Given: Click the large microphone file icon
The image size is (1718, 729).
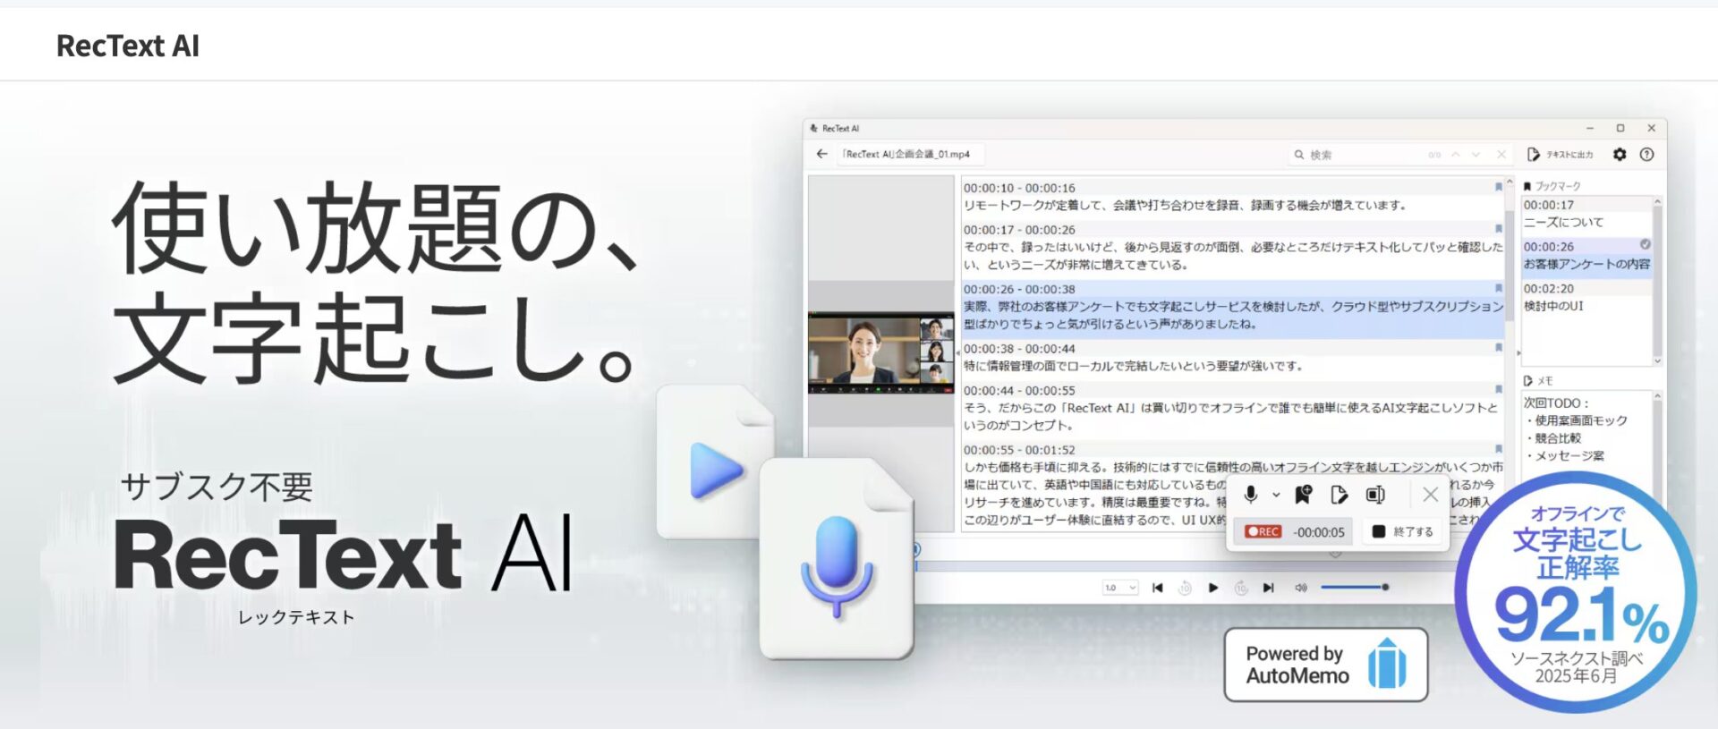Looking at the screenshot, I should point(836,558).
